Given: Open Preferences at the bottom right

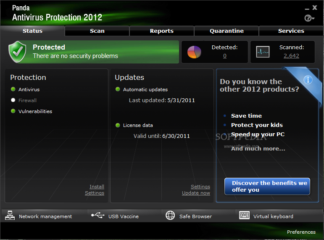Looking at the screenshot, I should (301, 232).
